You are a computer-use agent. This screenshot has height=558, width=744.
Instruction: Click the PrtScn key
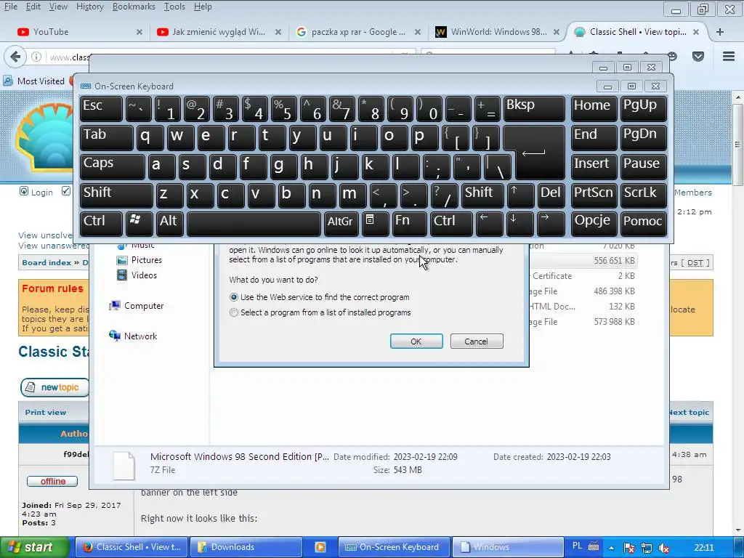[x=594, y=195]
